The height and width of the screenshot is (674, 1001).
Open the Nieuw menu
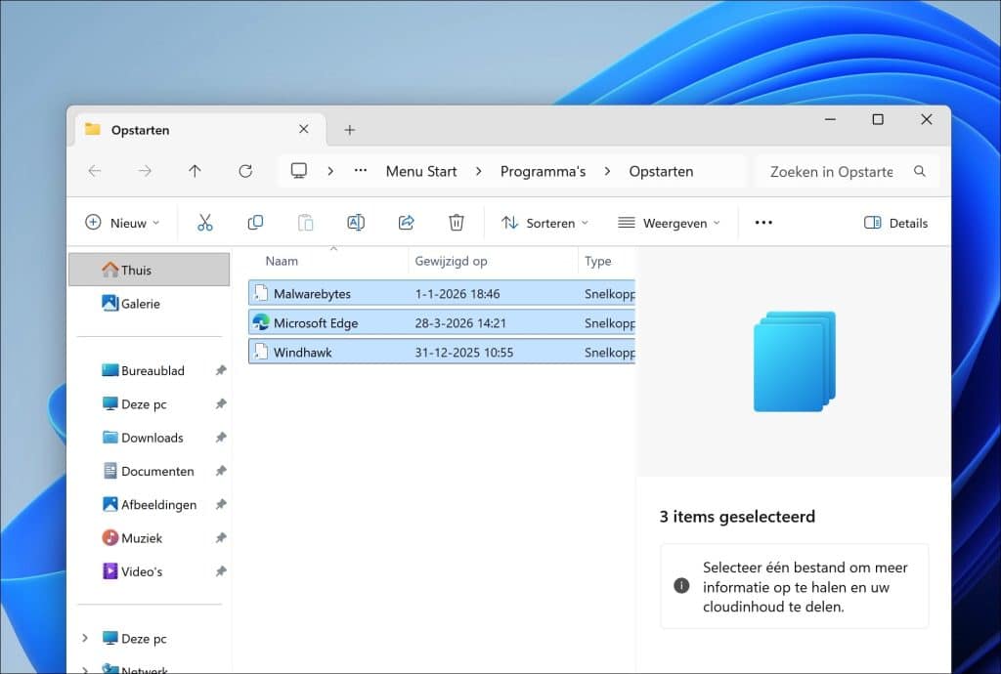pos(121,222)
